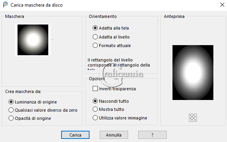Click the Anteprima mask preview image
This screenshot has height=142, width=227.
coord(193,72)
